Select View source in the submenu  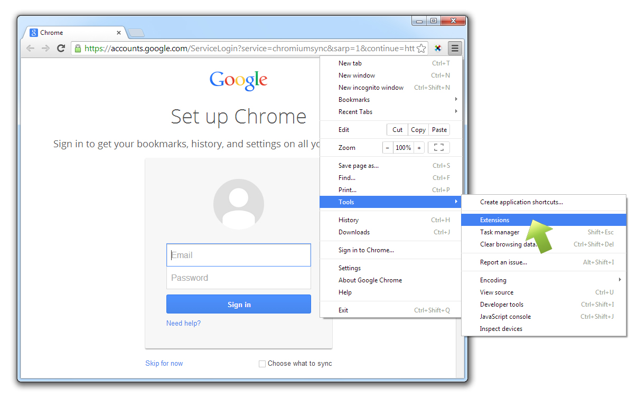[544, 292]
